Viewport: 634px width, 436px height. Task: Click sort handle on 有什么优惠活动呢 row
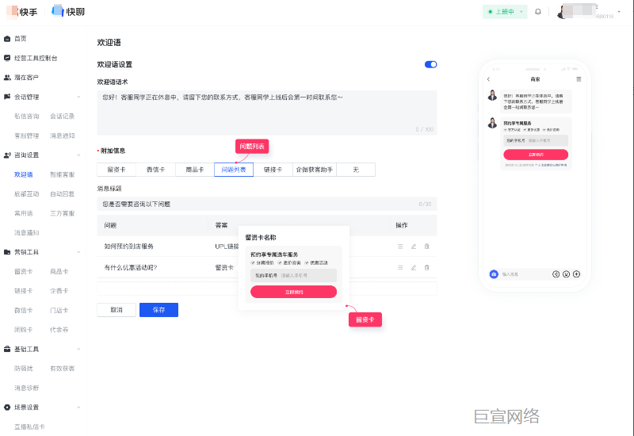[x=400, y=267]
